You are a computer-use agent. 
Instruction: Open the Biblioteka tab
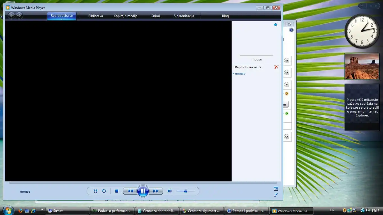coord(96,16)
